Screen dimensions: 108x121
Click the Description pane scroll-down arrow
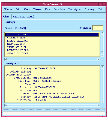click(x=102, y=101)
